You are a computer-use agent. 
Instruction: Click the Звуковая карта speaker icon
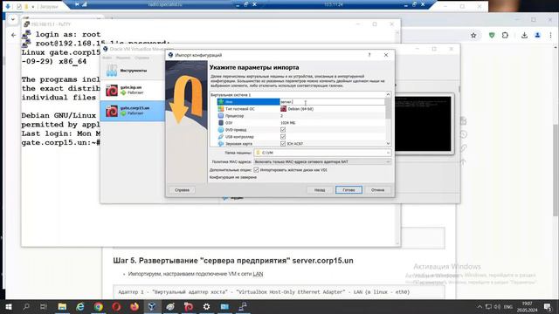[221, 143]
